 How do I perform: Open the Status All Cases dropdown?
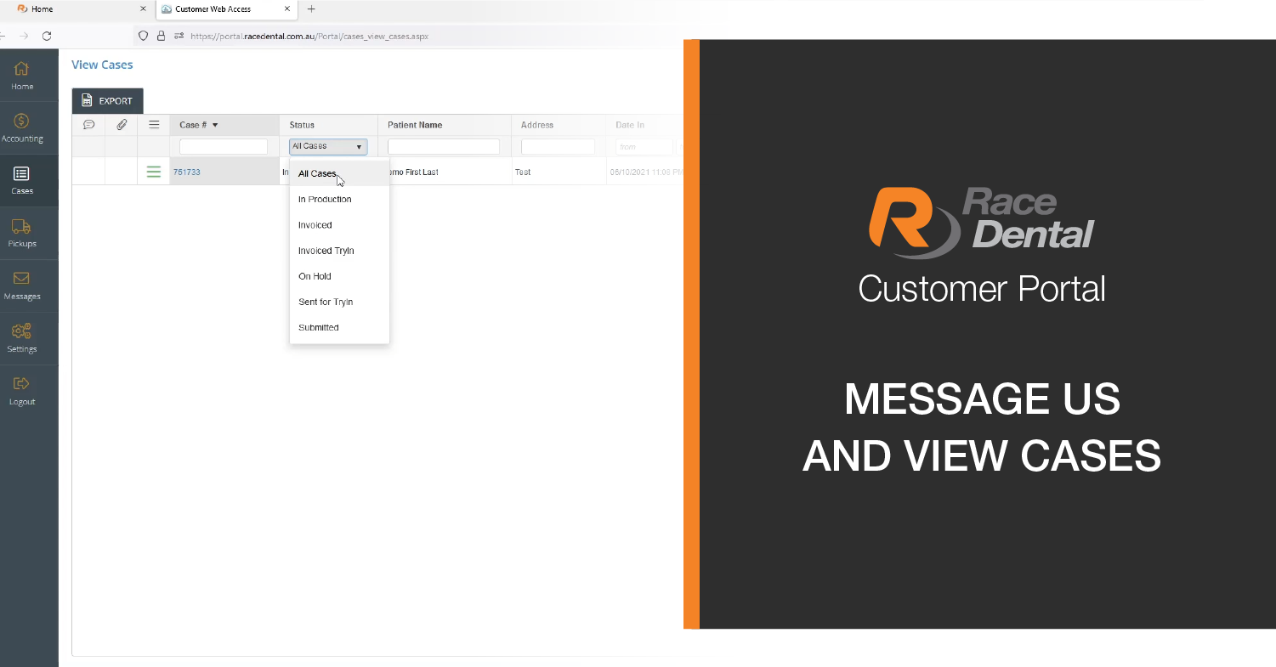328,147
